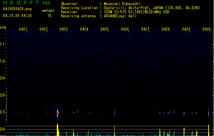
Task: Click the tall yellow intensity bar below 0423
Action: pyautogui.click(x=57, y=130)
